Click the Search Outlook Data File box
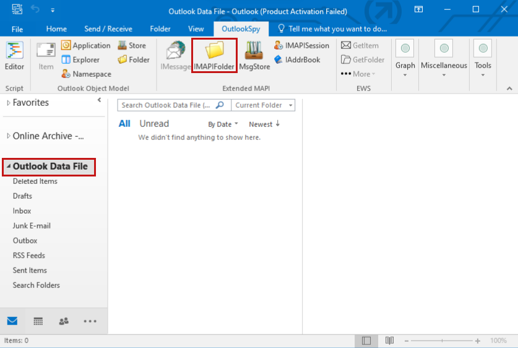Screen dimensions: 518x348 [x=166, y=105]
